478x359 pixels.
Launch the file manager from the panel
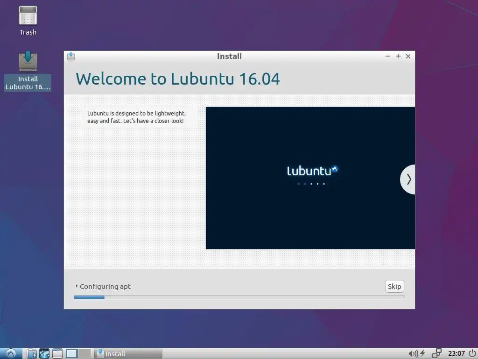coord(32,353)
